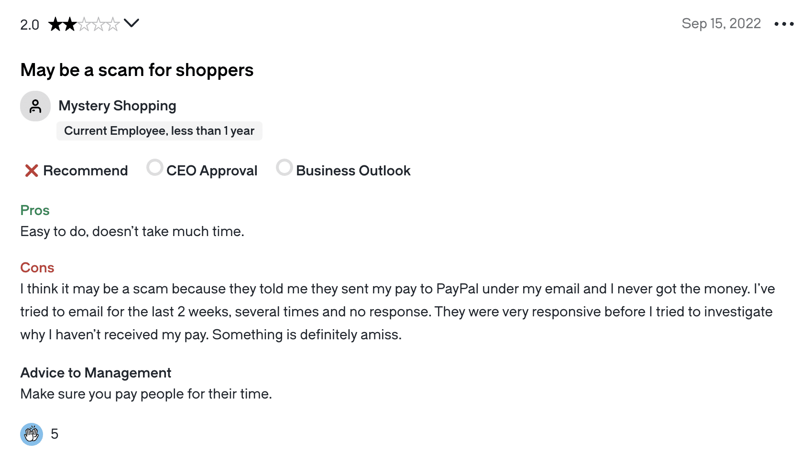Click the Advice to Management heading
Viewport: 810px width, 453px height.
96,373
